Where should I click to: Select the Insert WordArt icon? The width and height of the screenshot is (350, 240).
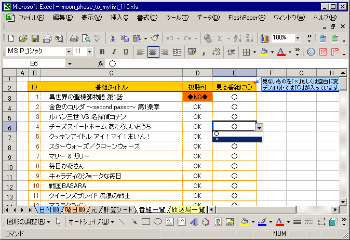[x=193, y=222]
